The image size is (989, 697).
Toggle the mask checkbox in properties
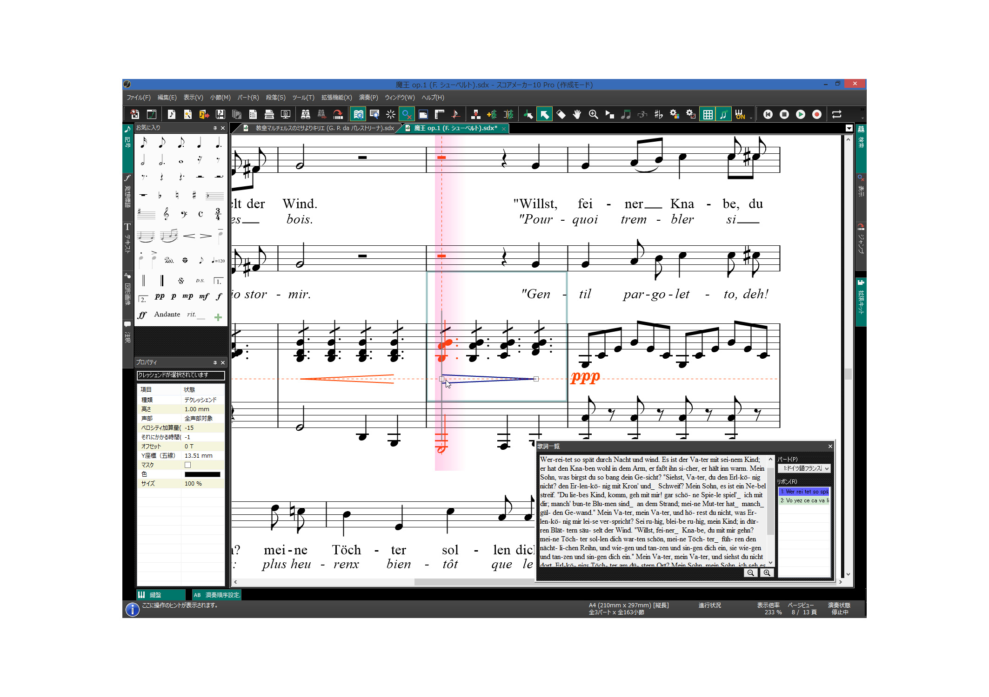click(187, 465)
